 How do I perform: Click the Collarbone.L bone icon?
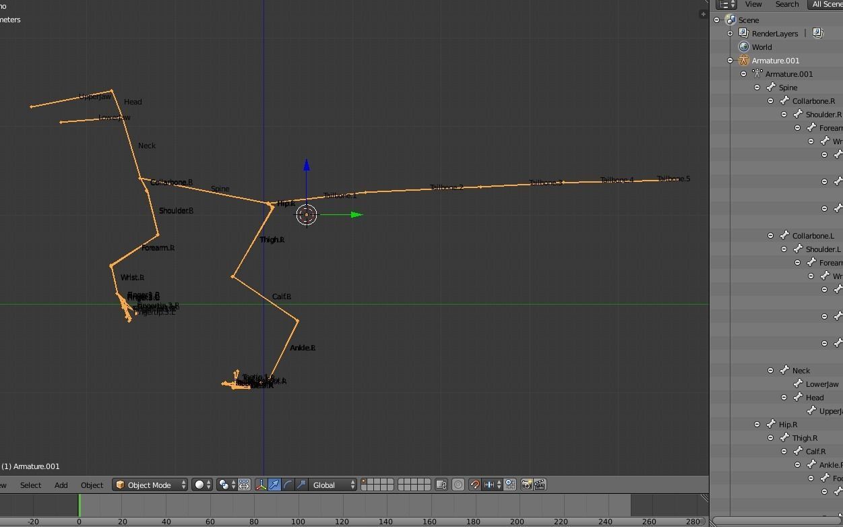[x=784, y=236]
